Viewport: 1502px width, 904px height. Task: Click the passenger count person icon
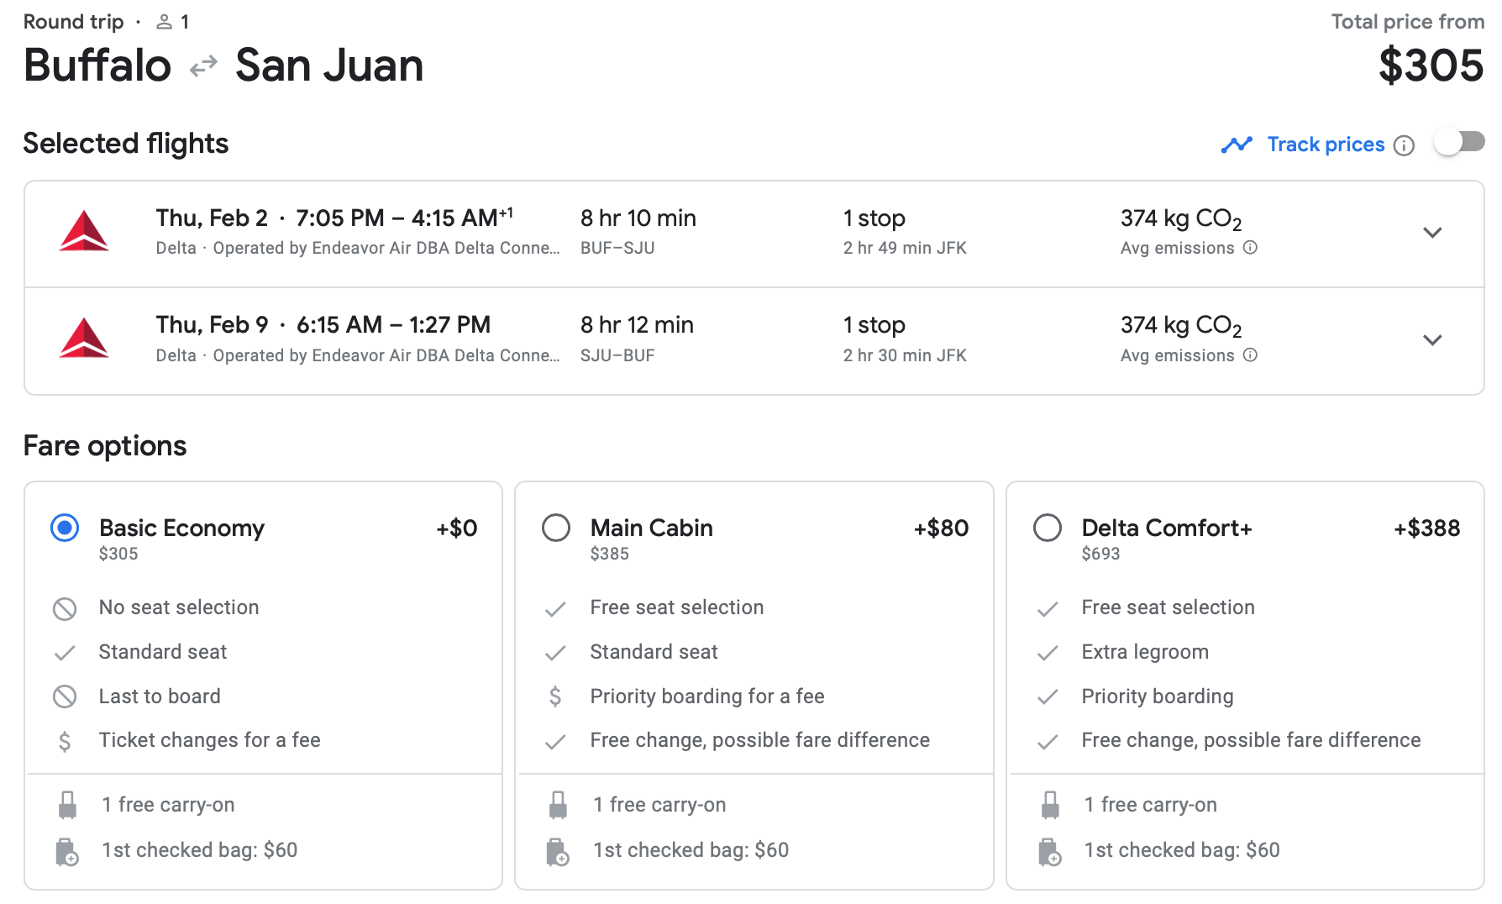[165, 22]
